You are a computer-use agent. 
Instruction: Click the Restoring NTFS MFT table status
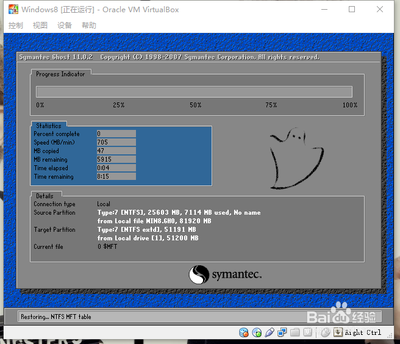click(56, 317)
